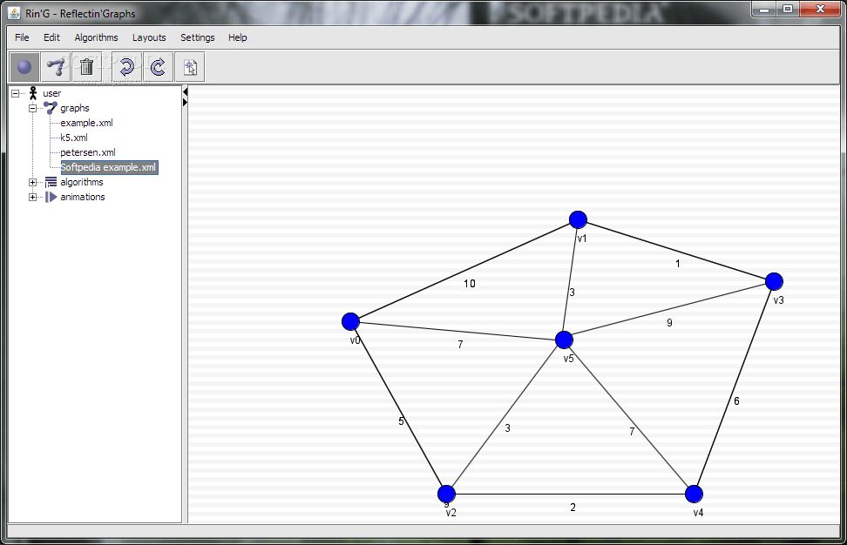Click the undo arrow icon
Viewport: 847px width, 545px height.
tap(126, 67)
